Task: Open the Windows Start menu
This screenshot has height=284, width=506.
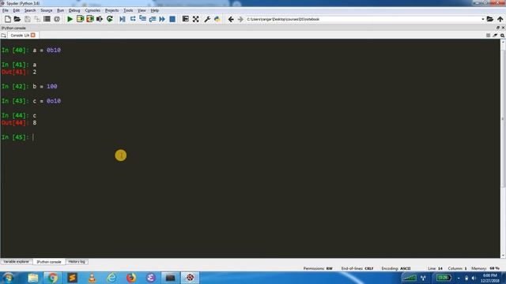Action: click(8, 278)
